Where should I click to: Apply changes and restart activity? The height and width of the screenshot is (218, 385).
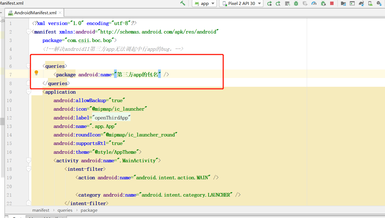tap(269, 4)
